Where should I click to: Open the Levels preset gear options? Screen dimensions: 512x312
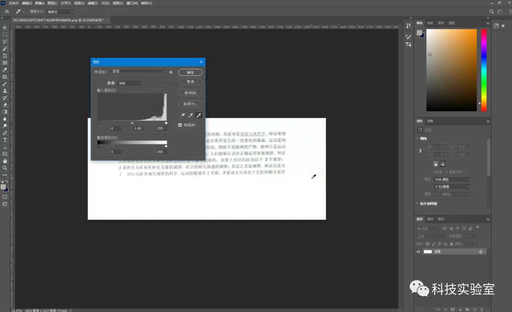pos(171,72)
